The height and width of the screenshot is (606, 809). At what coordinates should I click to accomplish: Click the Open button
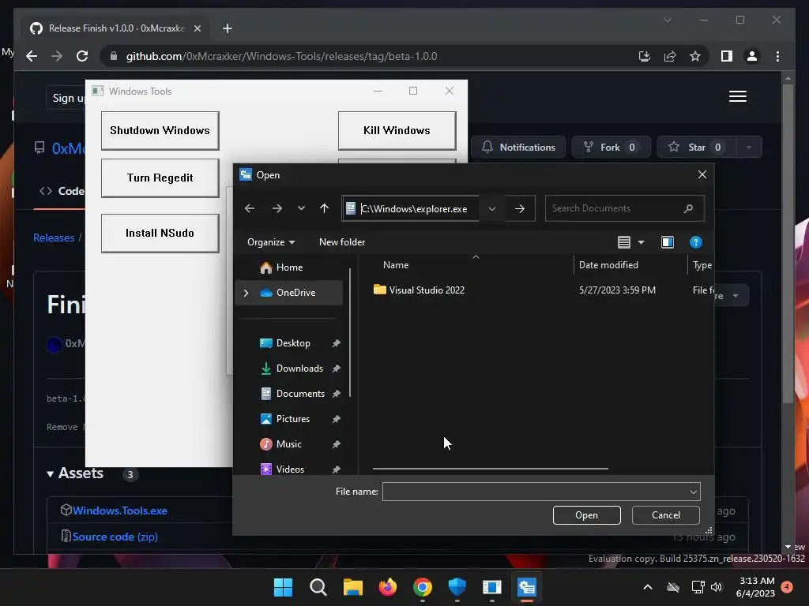point(587,515)
